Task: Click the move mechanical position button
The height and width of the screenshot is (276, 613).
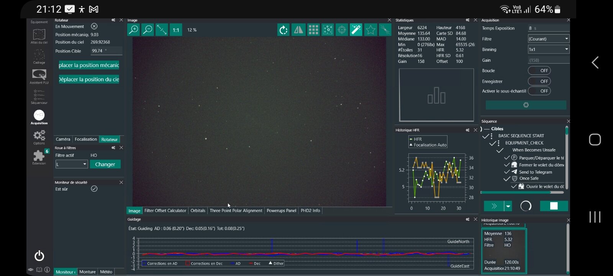Action: 89,65
